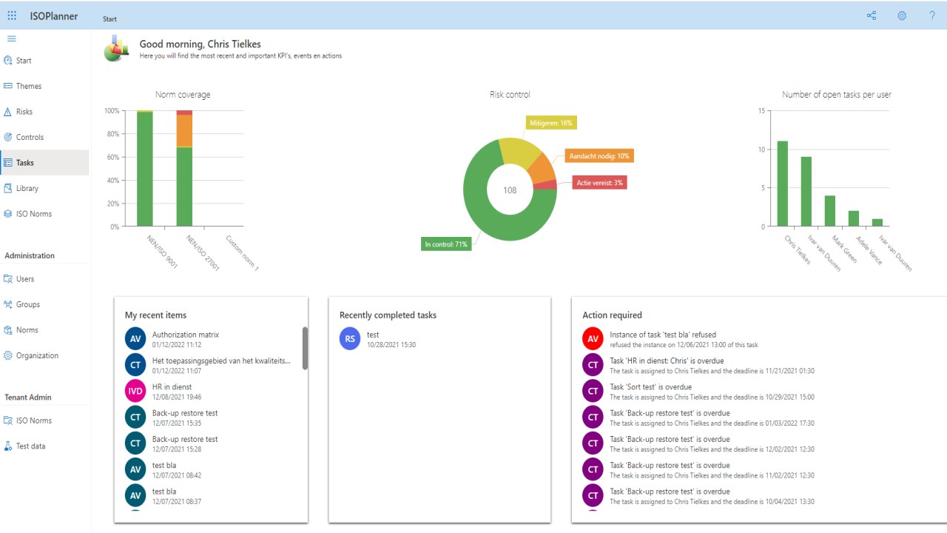Screen dimensions: 947x533
Task: Click the 'Aandacht nodig: 10%' label
Action: point(599,156)
